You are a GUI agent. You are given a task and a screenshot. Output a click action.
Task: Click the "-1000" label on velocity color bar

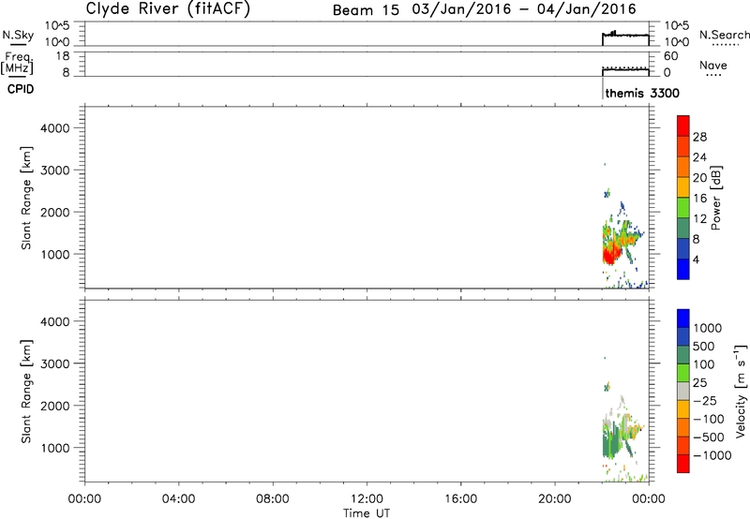coord(712,455)
